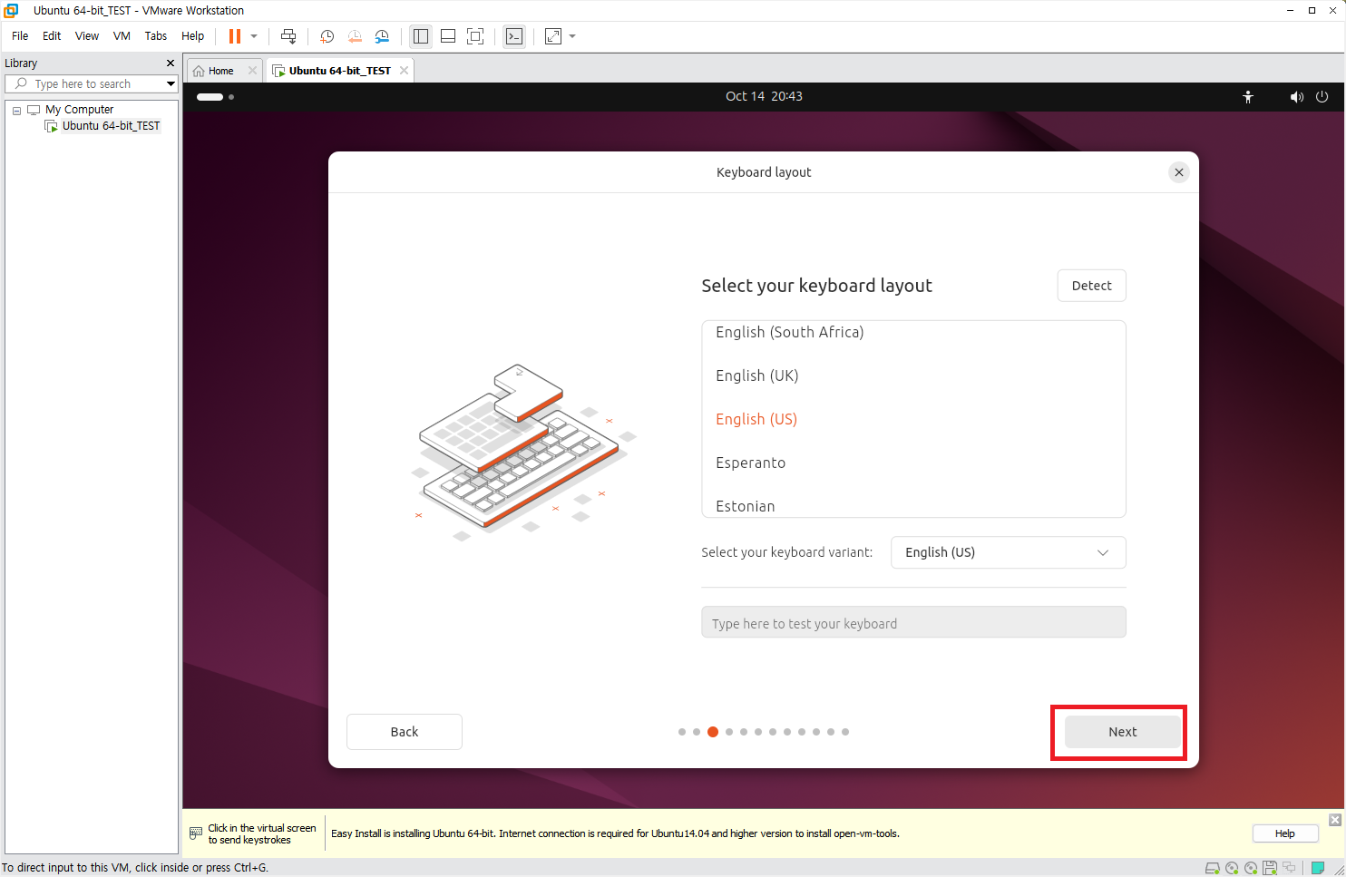The height and width of the screenshot is (877, 1346).
Task: Open the Edit menu
Action: (x=52, y=36)
